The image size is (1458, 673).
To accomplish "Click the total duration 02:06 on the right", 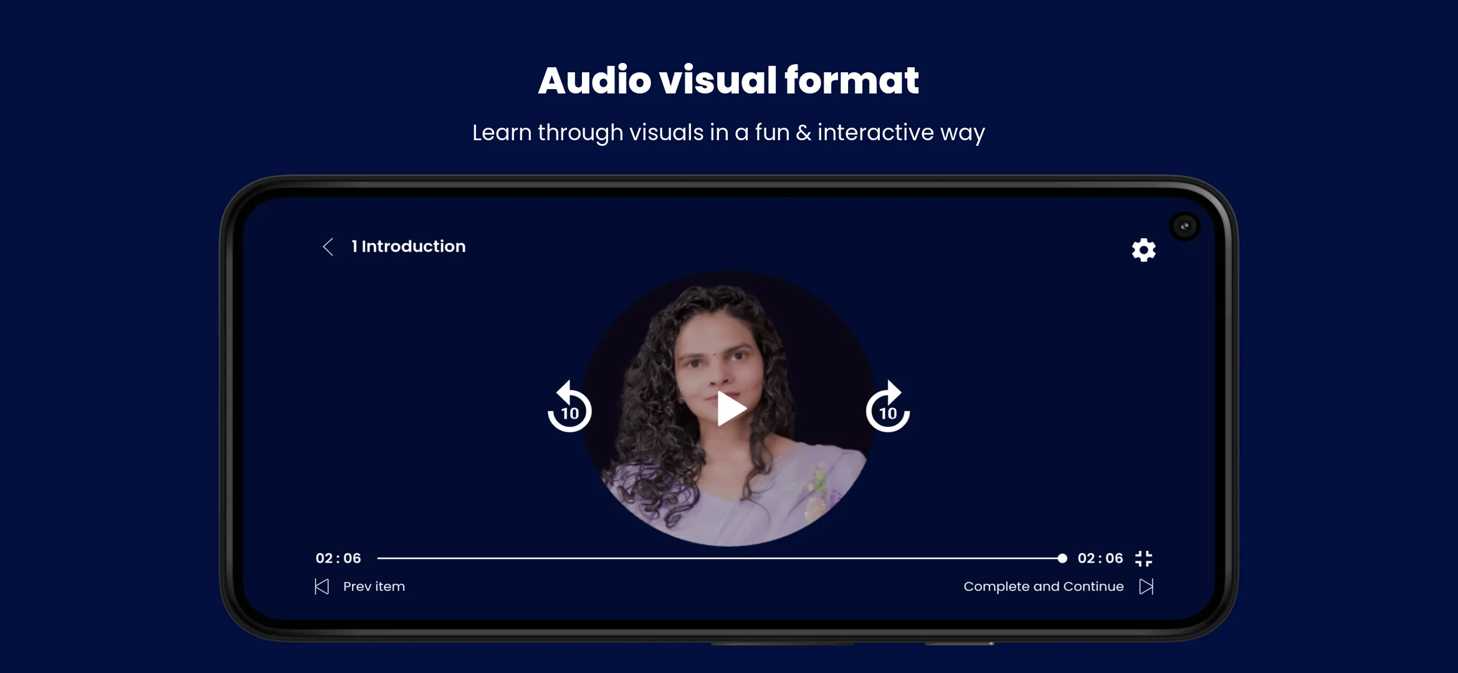I will (x=1100, y=558).
